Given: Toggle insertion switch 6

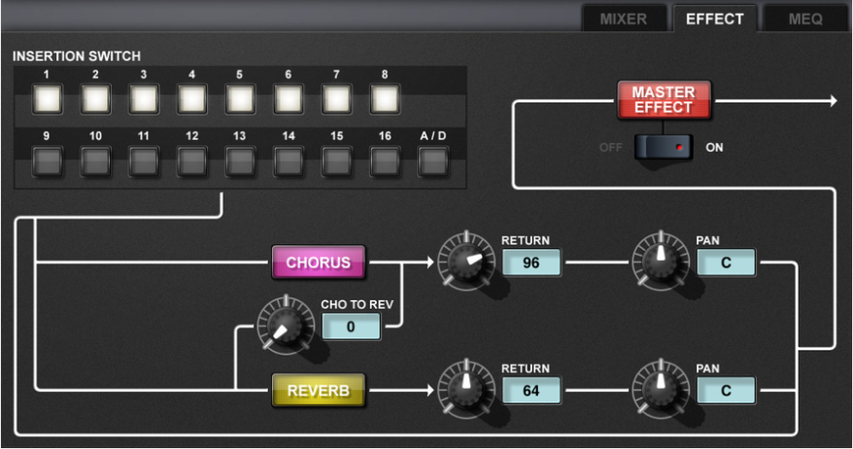Looking at the screenshot, I should (289, 99).
